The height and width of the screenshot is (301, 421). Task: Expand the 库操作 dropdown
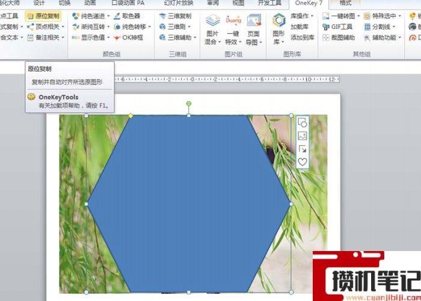tap(312, 16)
